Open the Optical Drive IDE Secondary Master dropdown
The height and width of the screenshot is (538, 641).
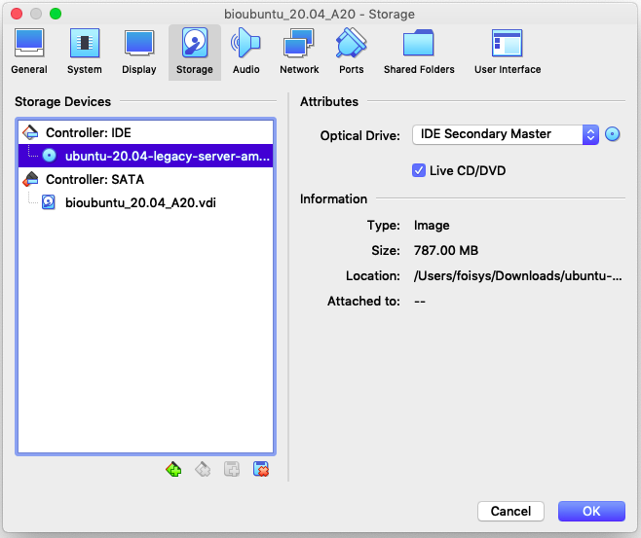point(505,134)
